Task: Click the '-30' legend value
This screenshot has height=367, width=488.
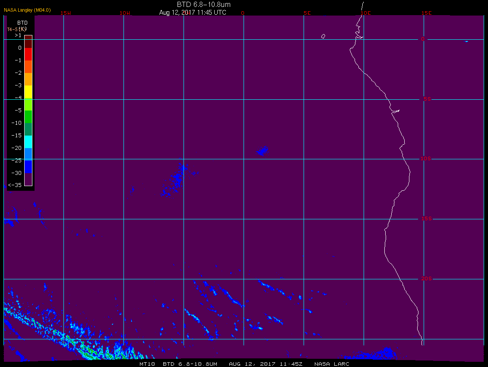Action: point(16,173)
